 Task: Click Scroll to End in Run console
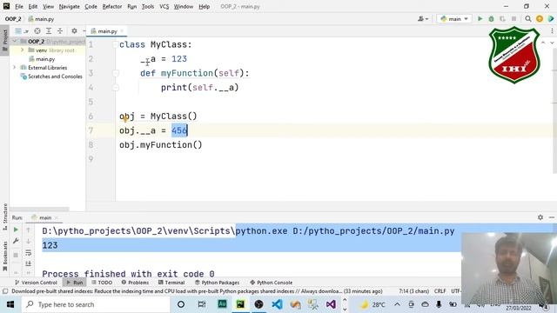click(x=29, y=263)
